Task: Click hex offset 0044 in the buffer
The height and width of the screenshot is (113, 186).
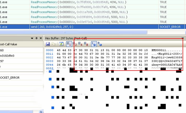Action: click(x=50, y=65)
